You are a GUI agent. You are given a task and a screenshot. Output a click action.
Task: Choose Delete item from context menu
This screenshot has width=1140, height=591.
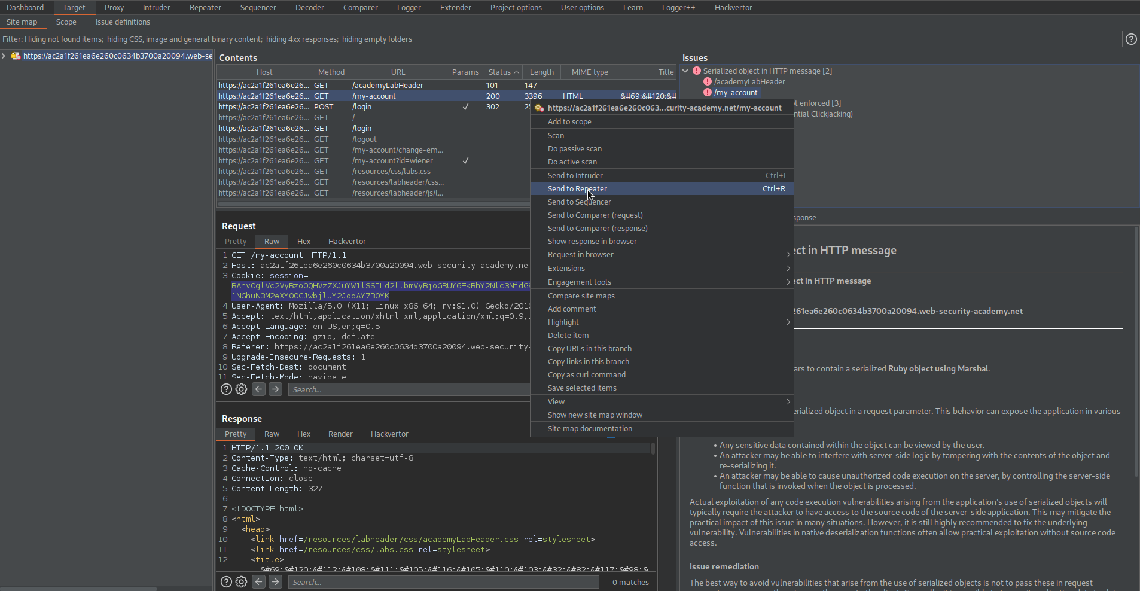(x=662, y=336)
